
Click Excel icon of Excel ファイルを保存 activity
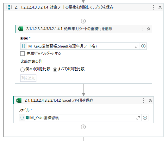[x=19, y=100]
